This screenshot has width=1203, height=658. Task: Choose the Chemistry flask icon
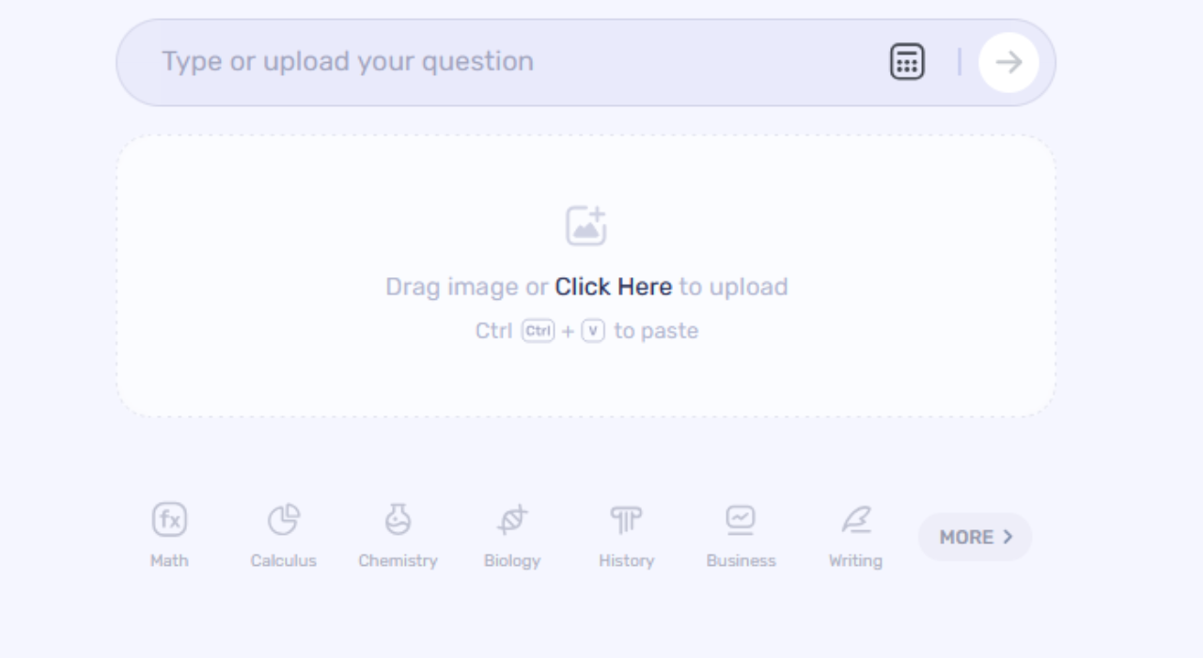click(398, 519)
